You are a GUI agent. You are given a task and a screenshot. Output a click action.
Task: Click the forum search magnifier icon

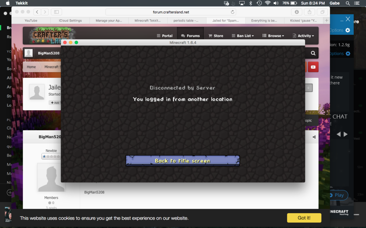pos(313,53)
